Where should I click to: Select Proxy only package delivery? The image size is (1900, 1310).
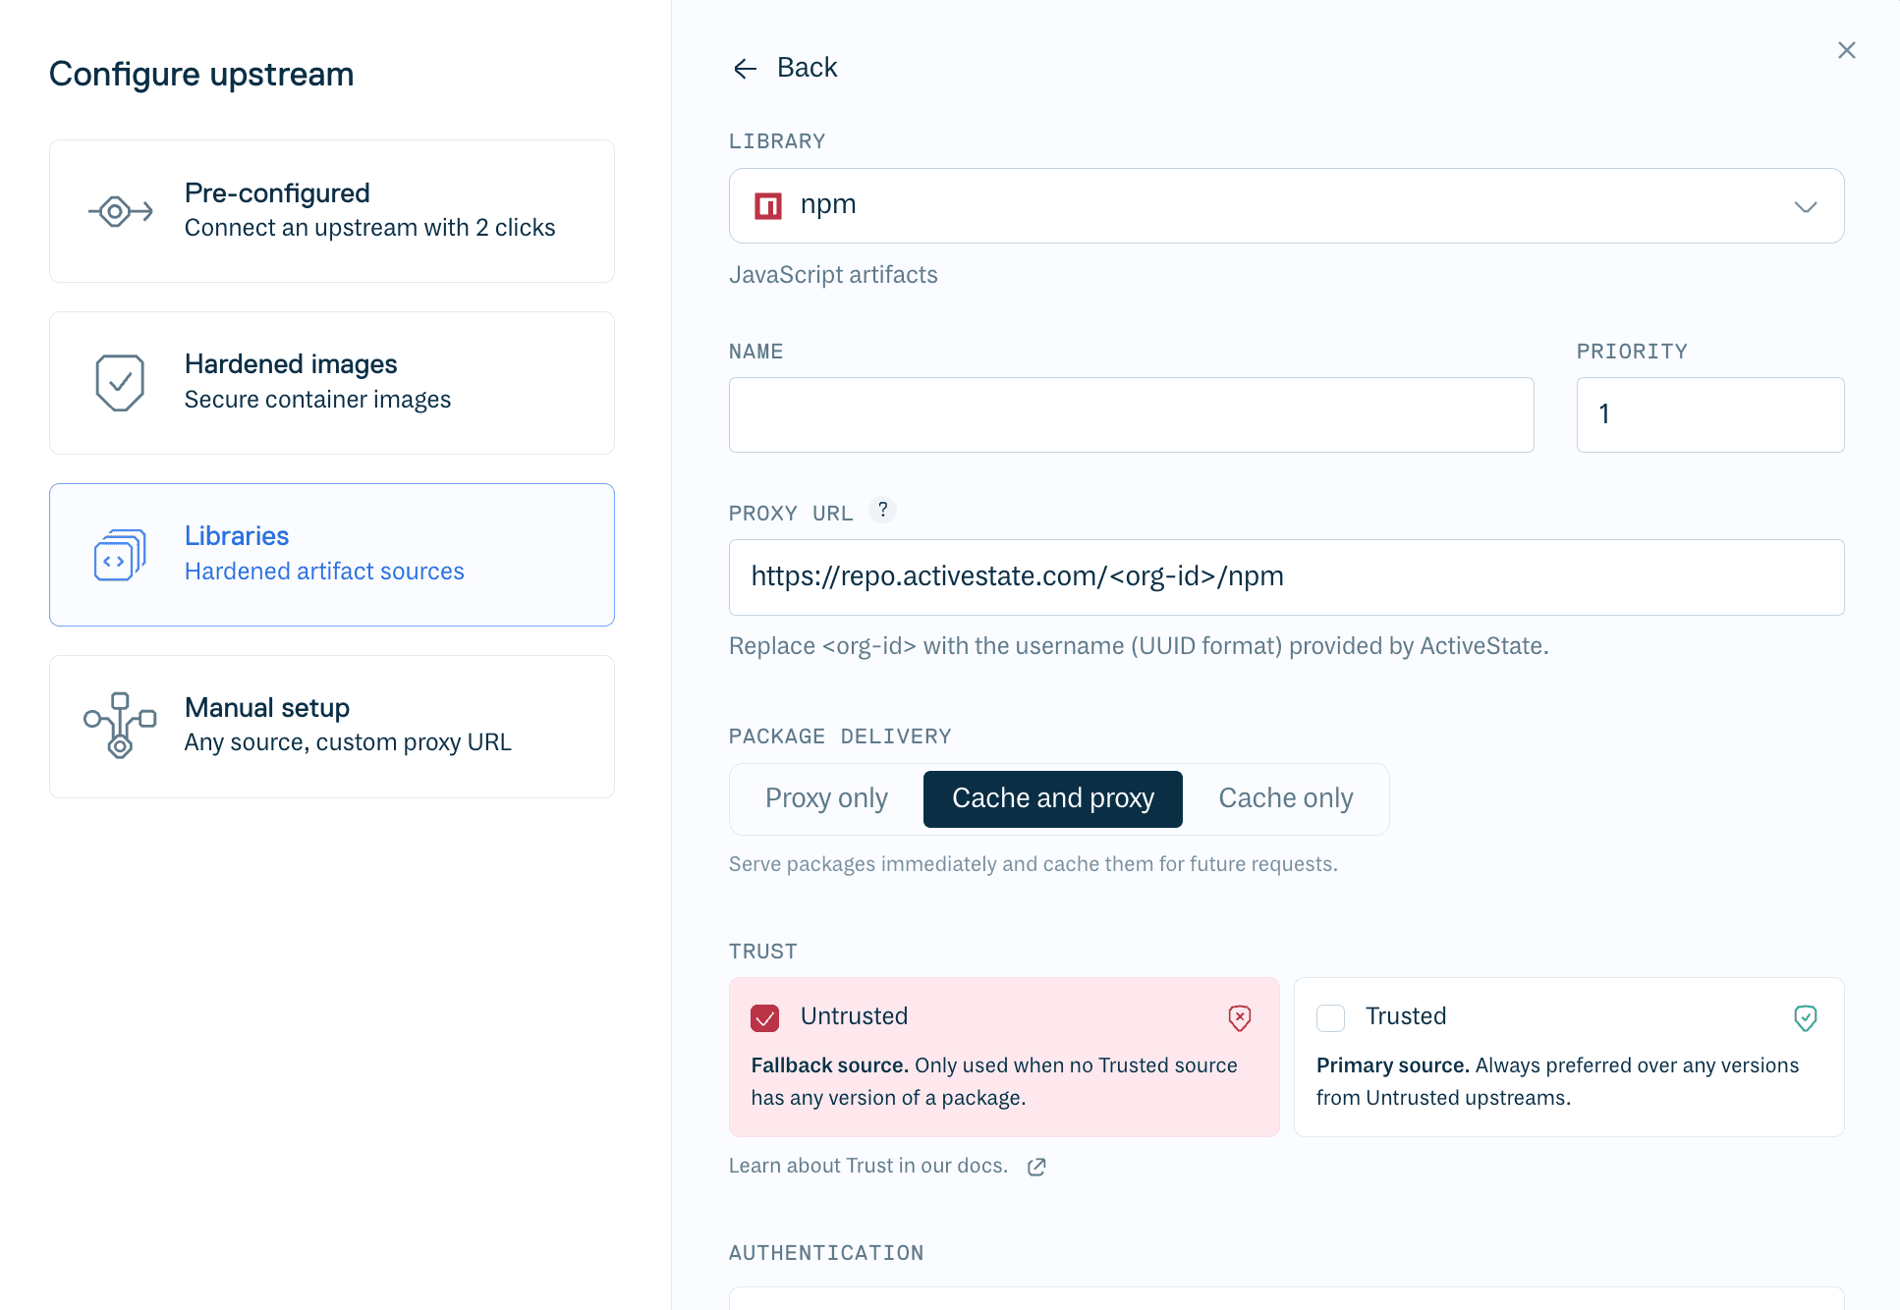826,798
